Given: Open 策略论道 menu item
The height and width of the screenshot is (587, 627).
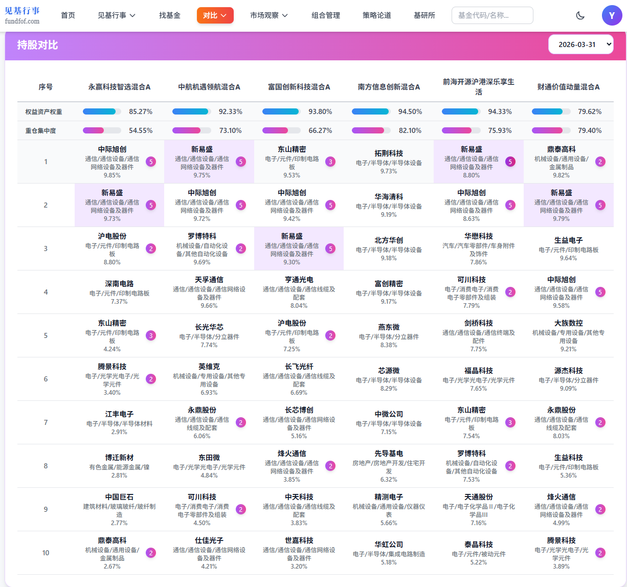Looking at the screenshot, I should (377, 15).
